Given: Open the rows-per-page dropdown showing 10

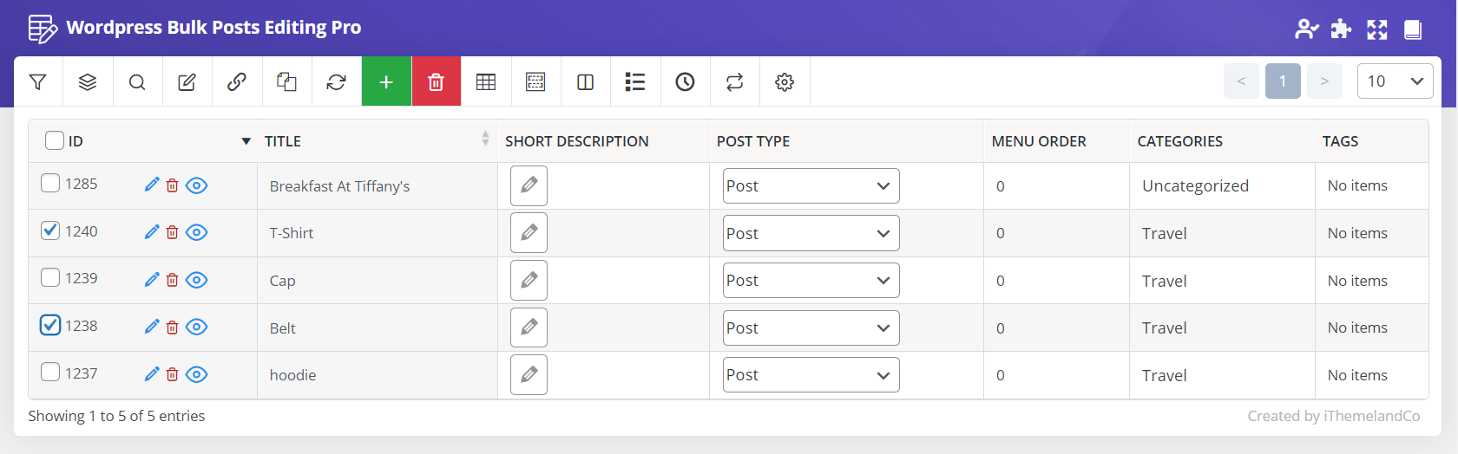Looking at the screenshot, I should [x=1395, y=81].
